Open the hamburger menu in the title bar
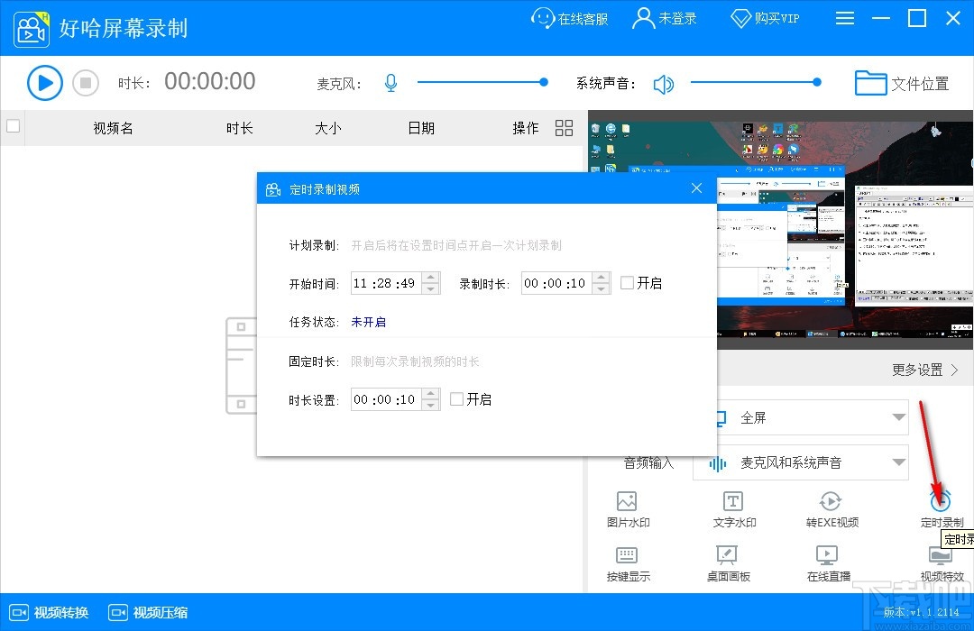The height and width of the screenshot is (631, 974). tap(845, 17)
